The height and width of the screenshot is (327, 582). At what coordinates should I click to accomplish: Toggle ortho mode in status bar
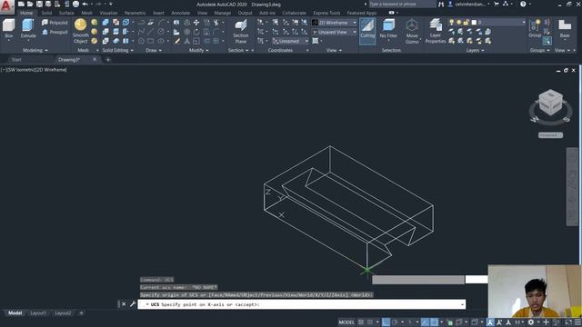[x=386, y=322]
